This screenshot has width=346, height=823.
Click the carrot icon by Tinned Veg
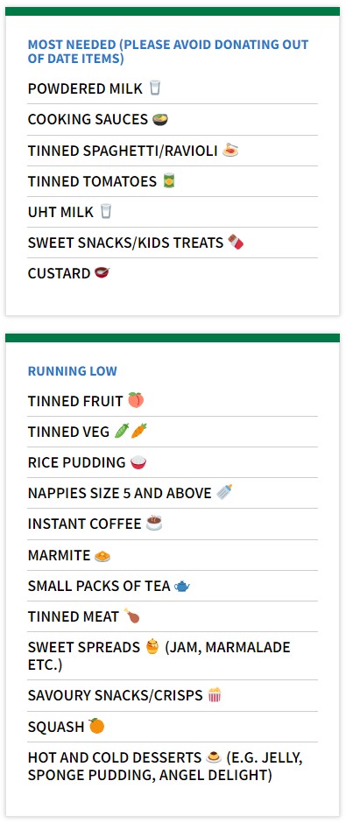tap(138, 431)
